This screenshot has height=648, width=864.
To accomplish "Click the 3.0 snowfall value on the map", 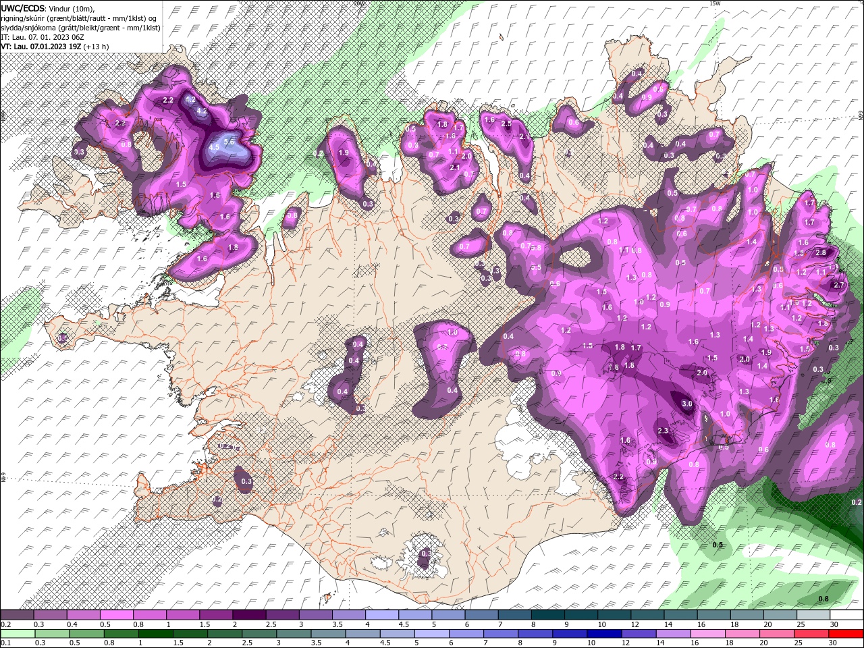I will tap(687, 404).
